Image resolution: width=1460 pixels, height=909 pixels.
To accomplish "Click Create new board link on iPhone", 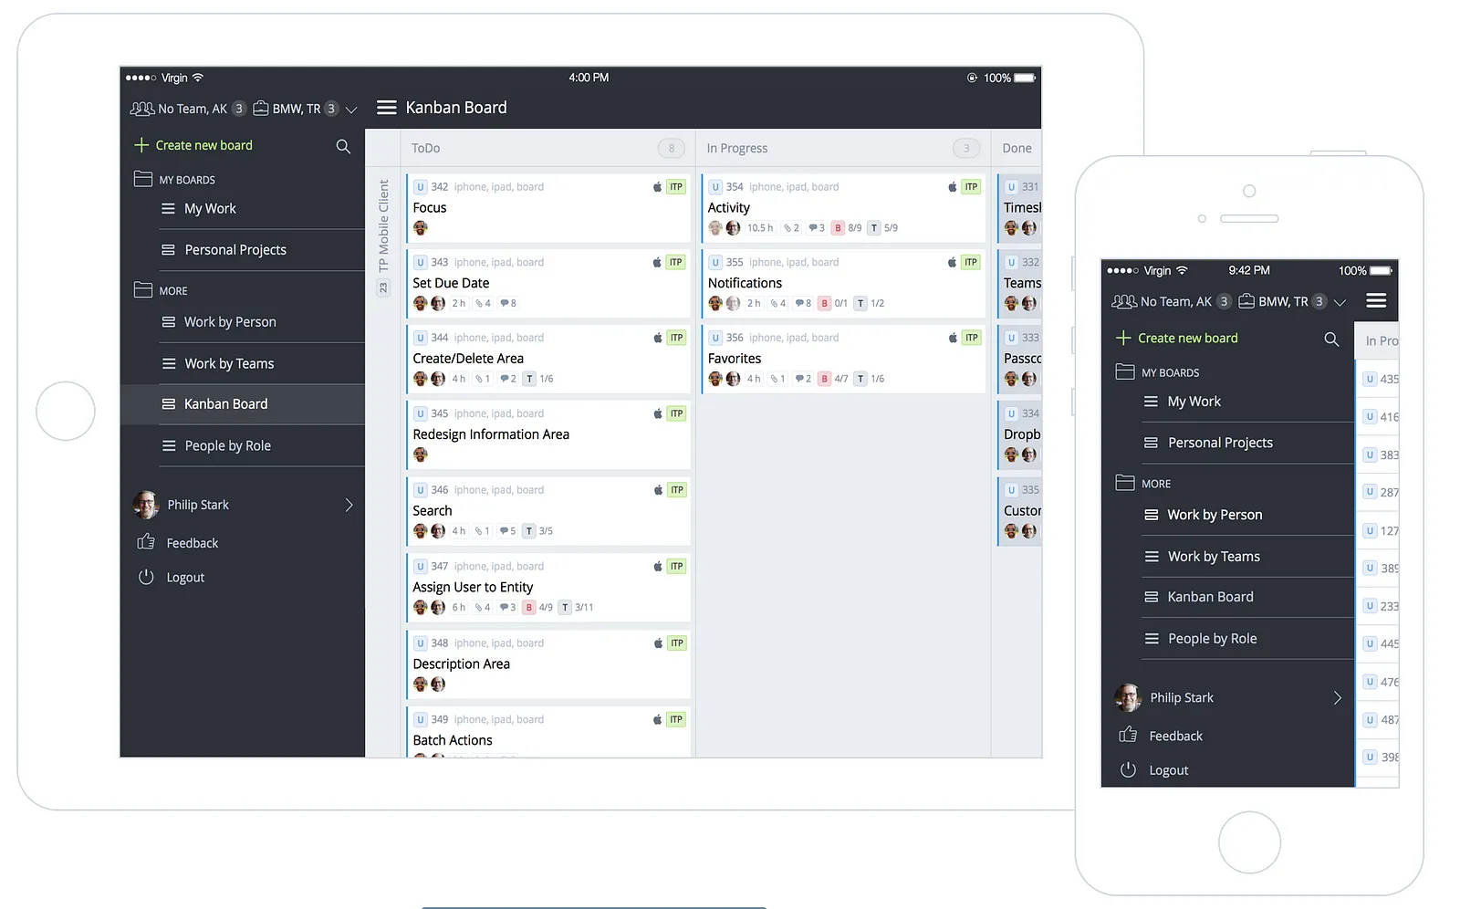I will click(x=1187, y=338).
